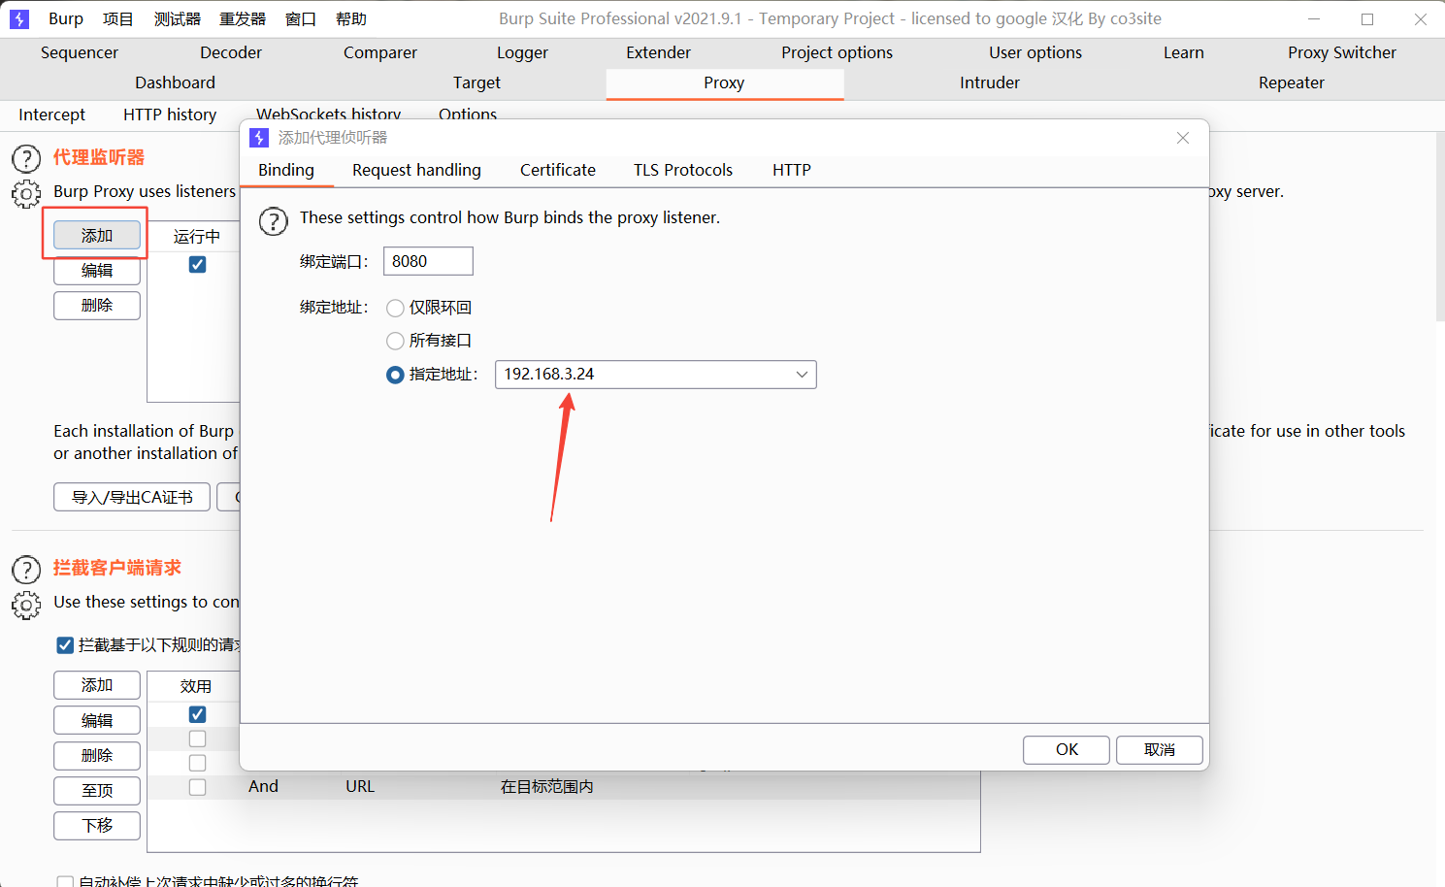
Task: Toggle 拦截基于以下规则的请求 checkbox
Action: point(65,645)
